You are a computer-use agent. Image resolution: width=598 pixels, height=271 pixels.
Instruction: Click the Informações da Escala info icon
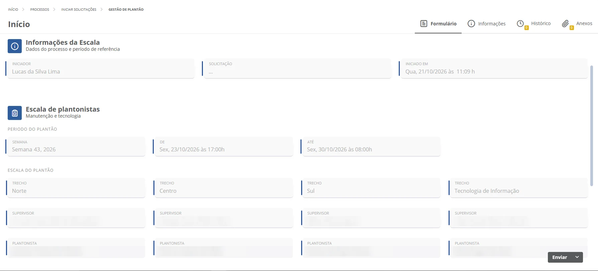pyautogui.click(x=15, y=46)
